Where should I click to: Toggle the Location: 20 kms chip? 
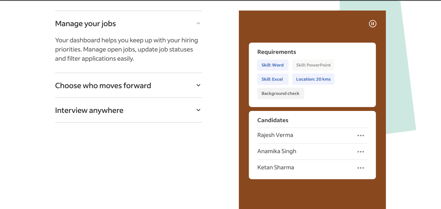point(313,79)
